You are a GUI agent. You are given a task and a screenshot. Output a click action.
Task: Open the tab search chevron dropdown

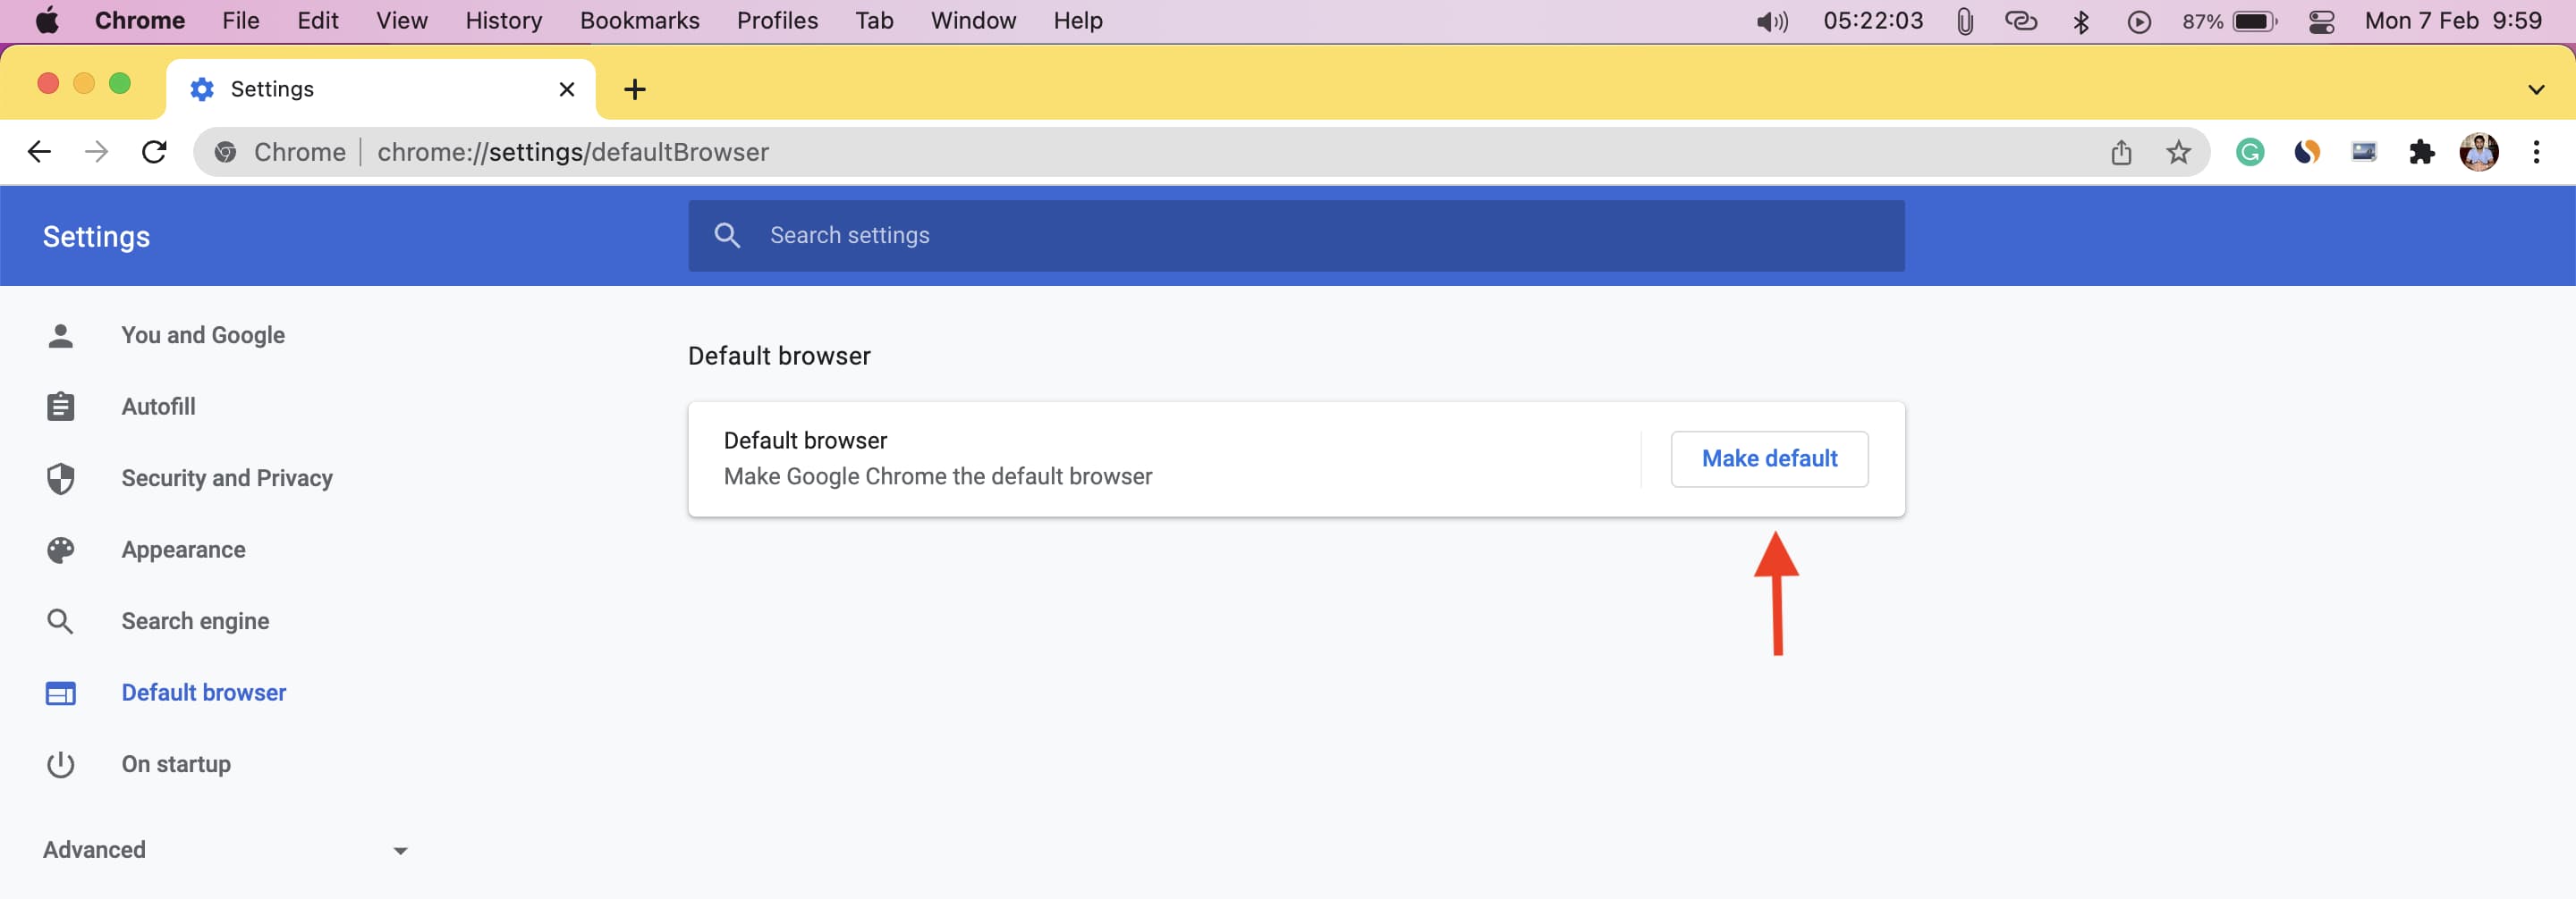click(x=2536, y=88)
